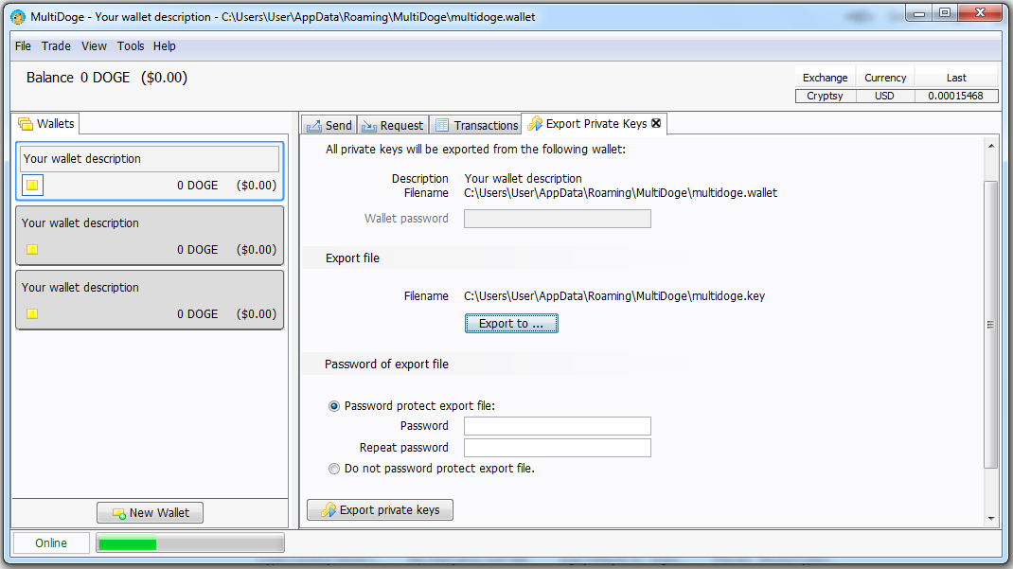Click the Online status indicator
The height and width of the screenshot is (569, 1013).
[x=51, y=543]
